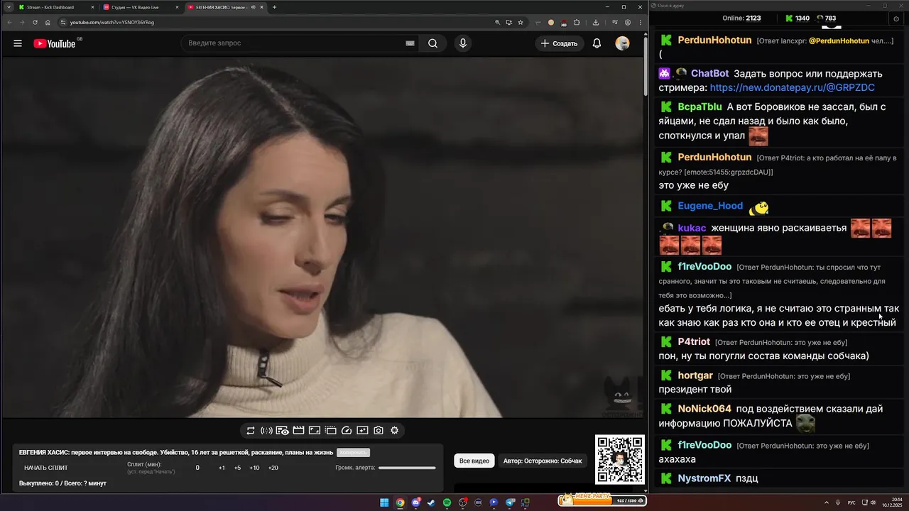Open browser downloads icon
The height and width of the screenshot is (511, 909).
[x=595, y=22]
